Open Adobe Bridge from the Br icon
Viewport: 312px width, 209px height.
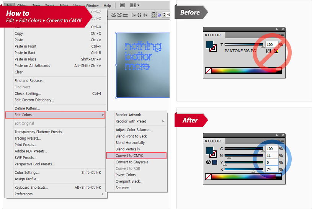click(122, 5)
